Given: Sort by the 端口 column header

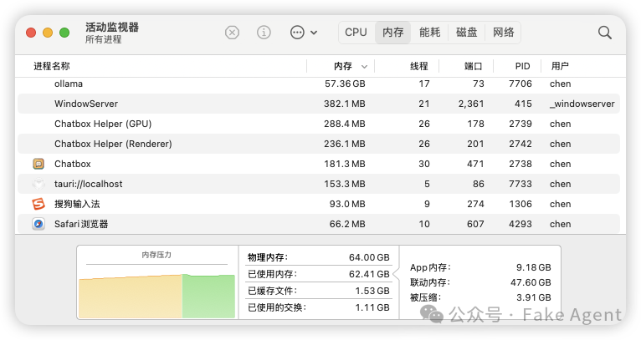Looking at the screenshot, I should tap(474, 66).
